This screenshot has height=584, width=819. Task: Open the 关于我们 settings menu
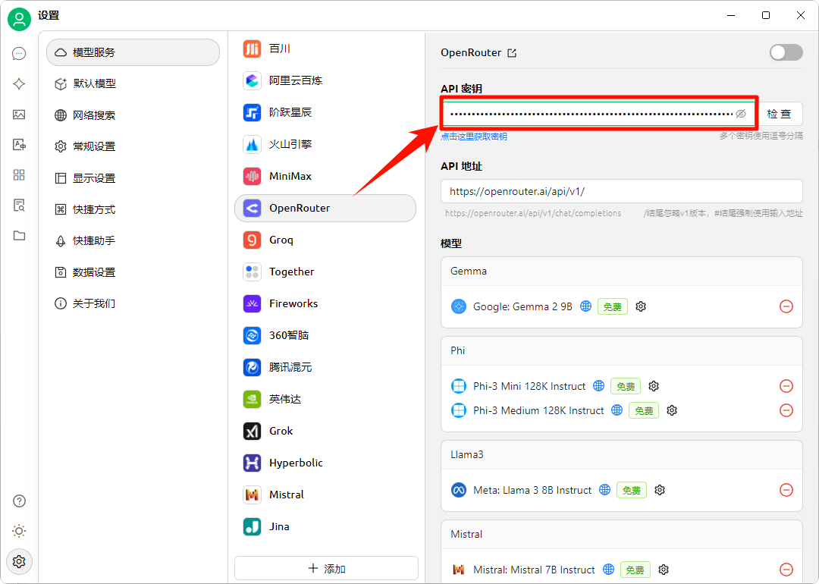click(133, 303)
